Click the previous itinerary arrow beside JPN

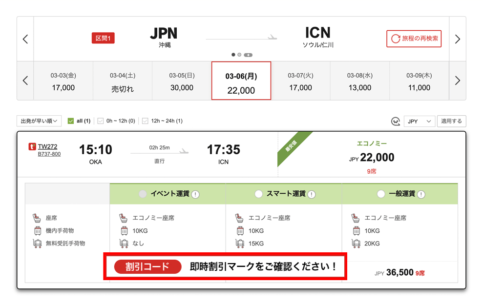(25, 39)
